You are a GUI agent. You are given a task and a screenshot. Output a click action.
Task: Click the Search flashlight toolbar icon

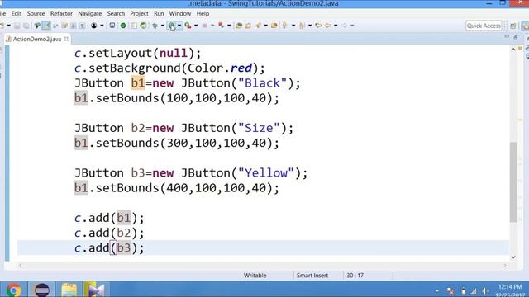pos(257,26)
